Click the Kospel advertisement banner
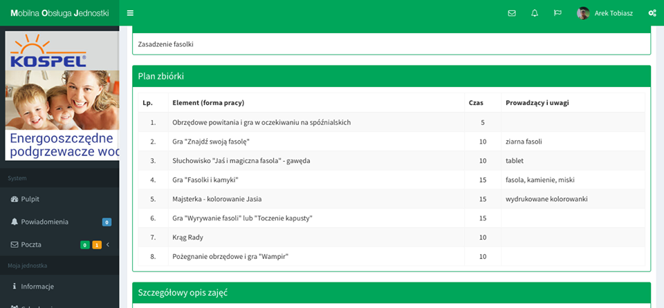664x308 pixels. click(62, 95)
